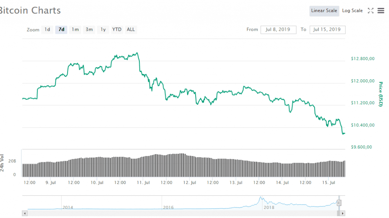Viewport: 389px width, 218px height.
Task: Click the Price (USD) axis title
Action: [381, 94]
